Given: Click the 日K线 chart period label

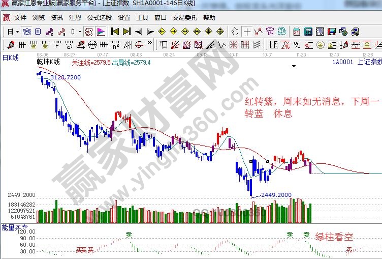Looking at the screenshot, I should coord(11,57).
